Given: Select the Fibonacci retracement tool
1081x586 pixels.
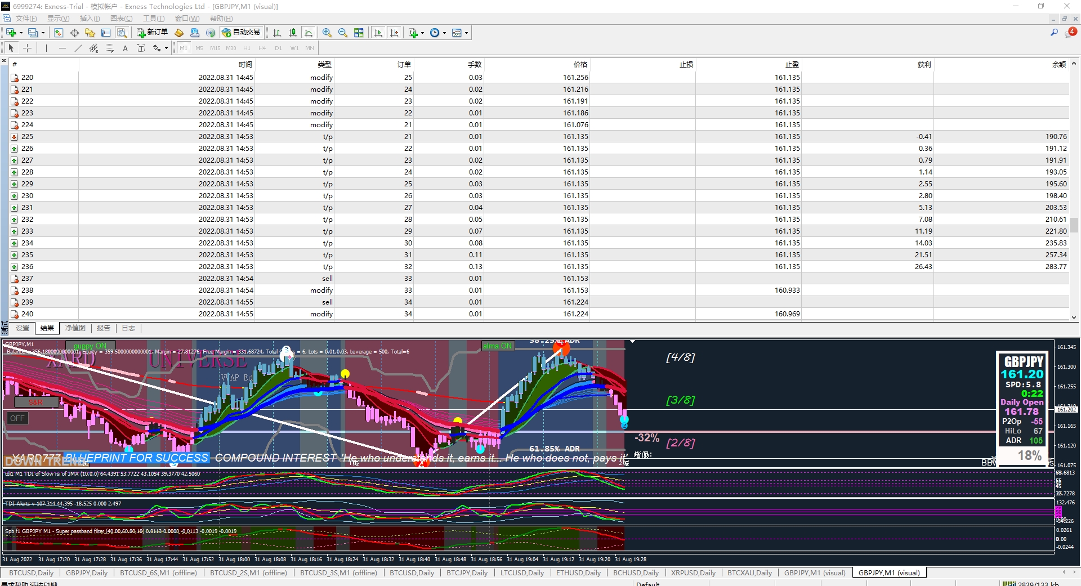Looking at the screenshot, I should tap(109, 48).
